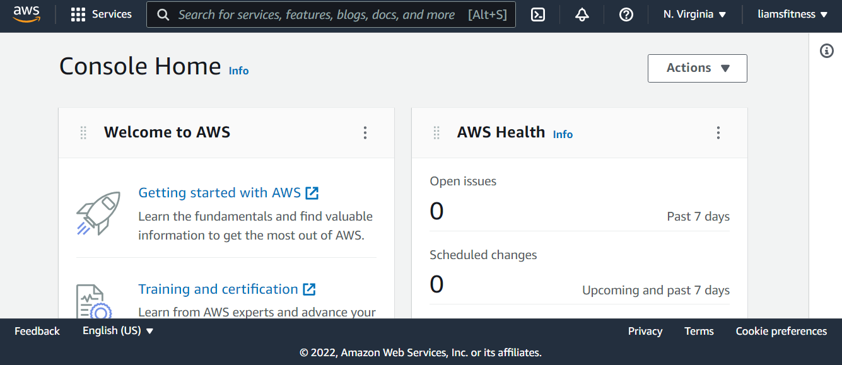Open AWS Health widget options menu
The height and width of the screenshot is (365, 842).
pos(718,132)
